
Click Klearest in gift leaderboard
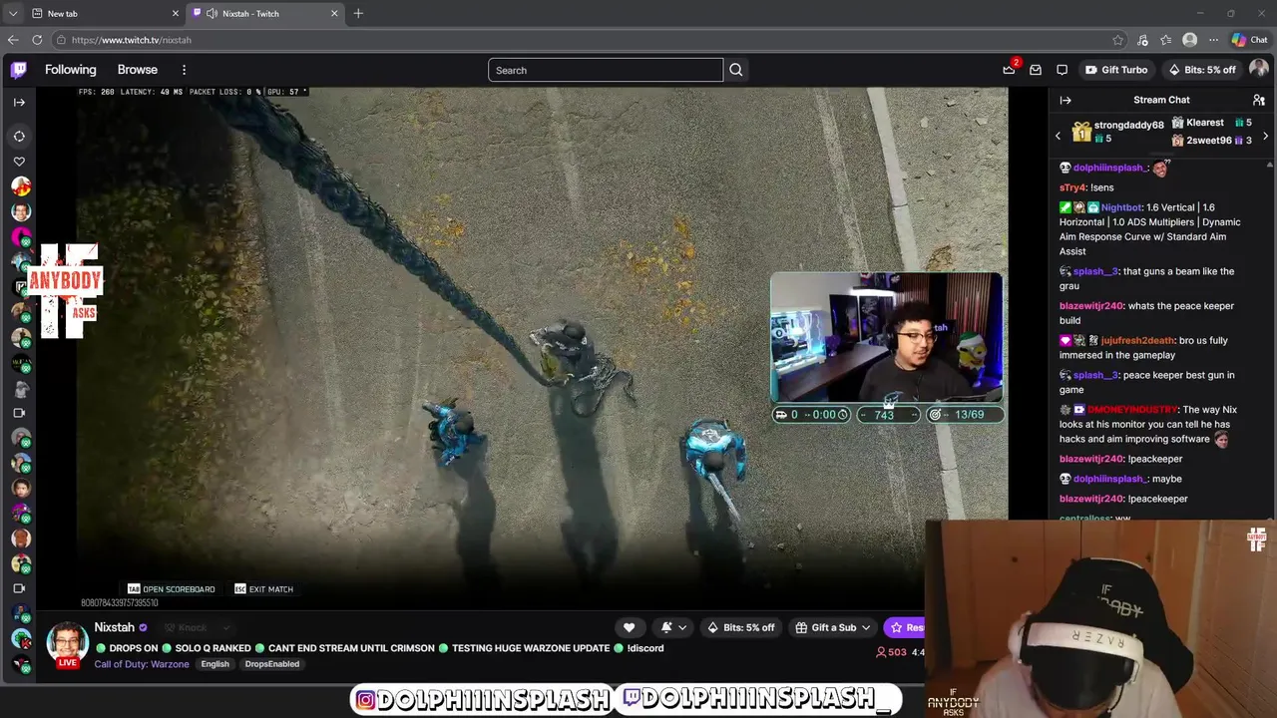tap(1204, 123)
